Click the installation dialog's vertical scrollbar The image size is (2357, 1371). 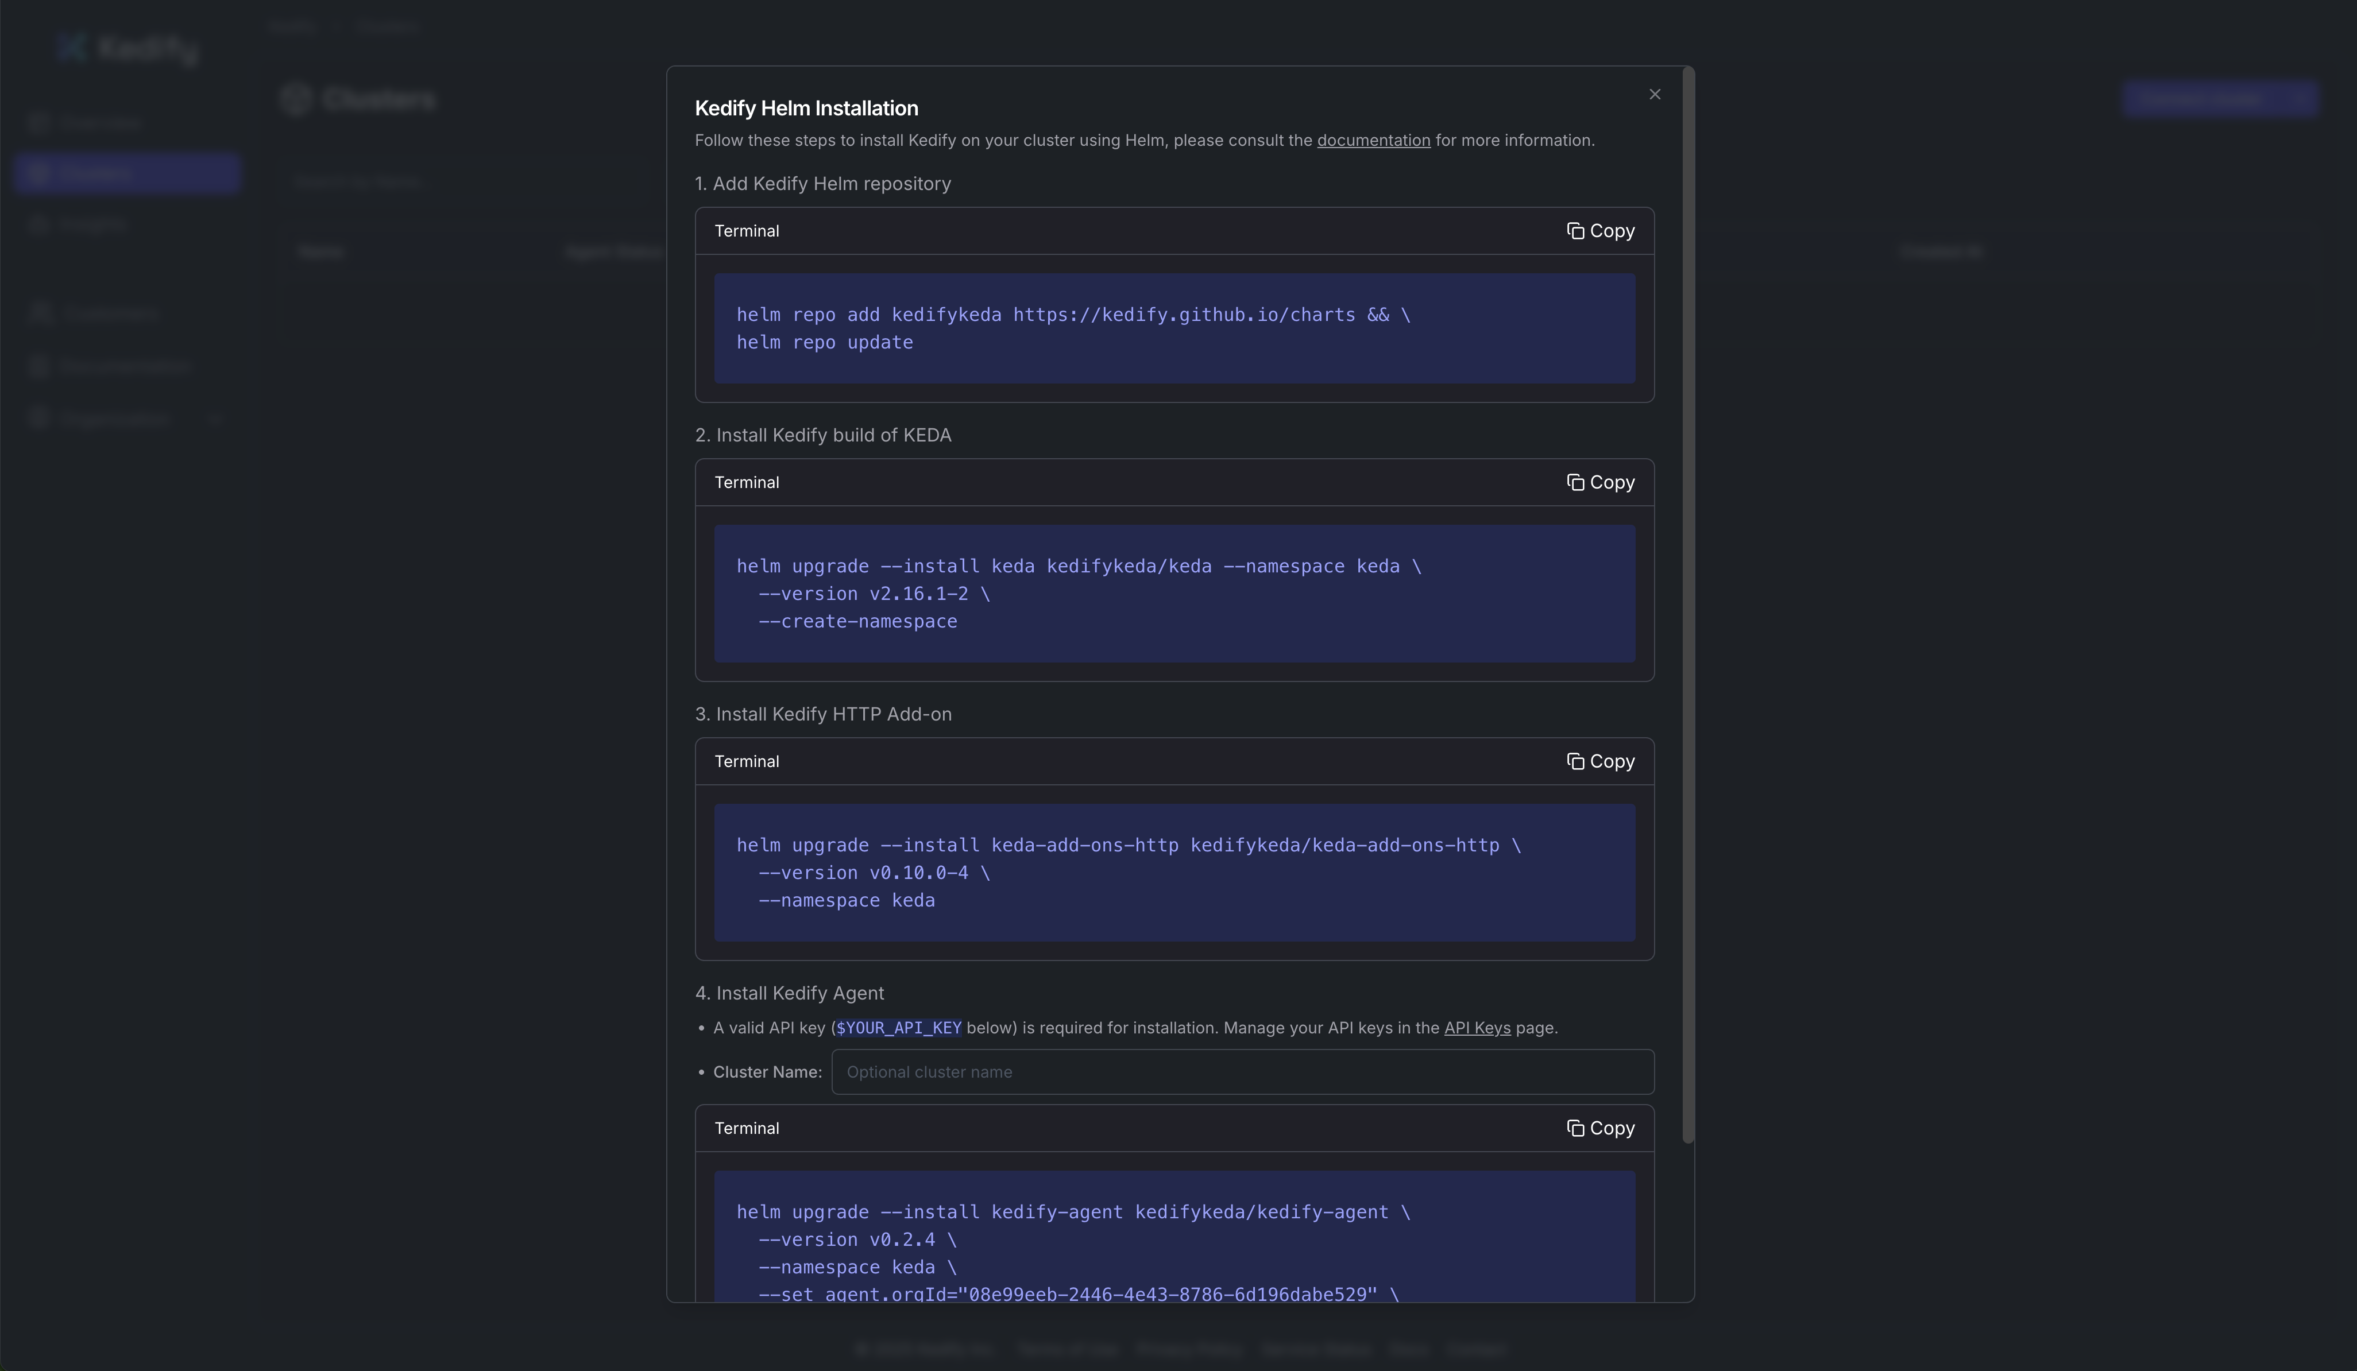(x=1687, y=604)
